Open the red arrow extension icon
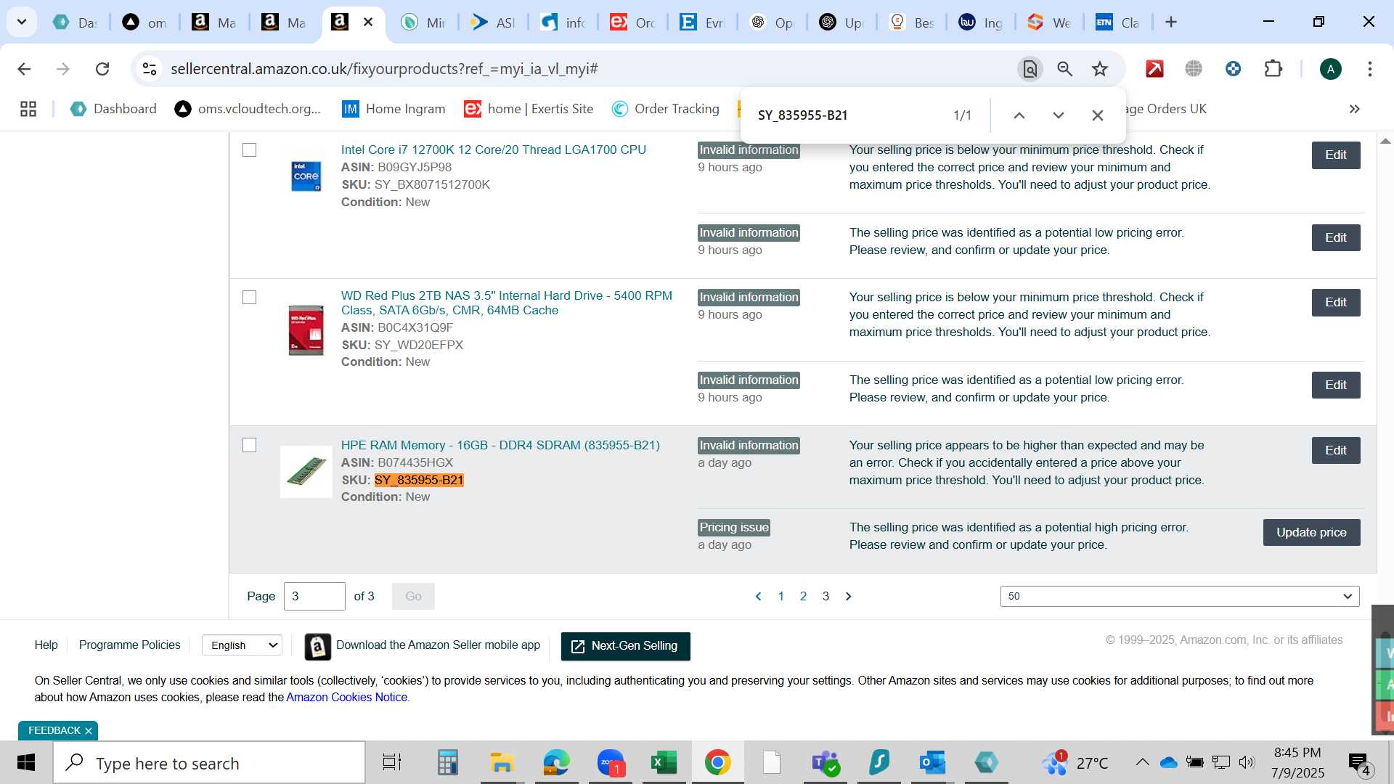This screenshot has height=784, width=1394. tap(1154, 69)
